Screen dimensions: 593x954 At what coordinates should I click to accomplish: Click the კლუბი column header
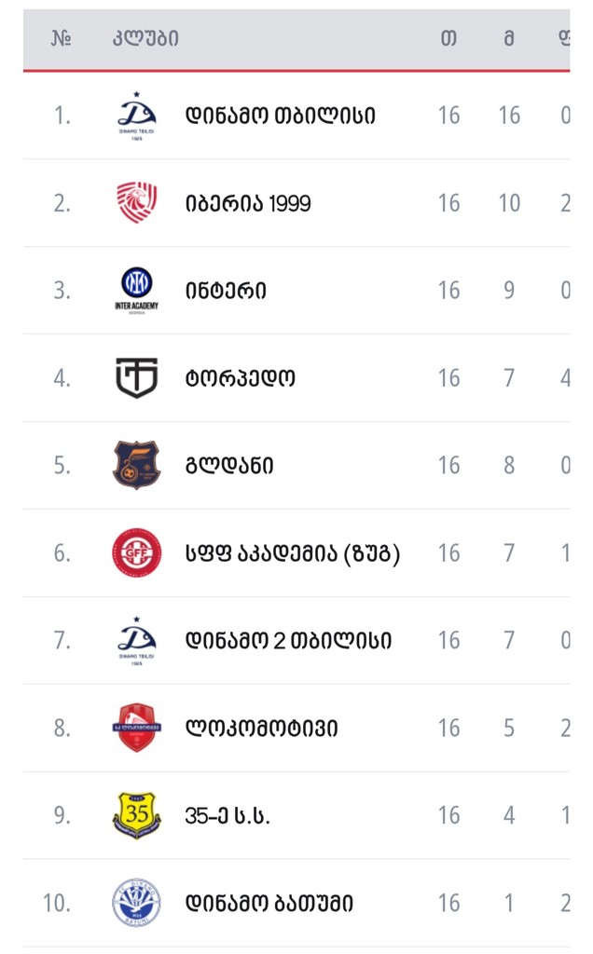[x=145, y=38]
